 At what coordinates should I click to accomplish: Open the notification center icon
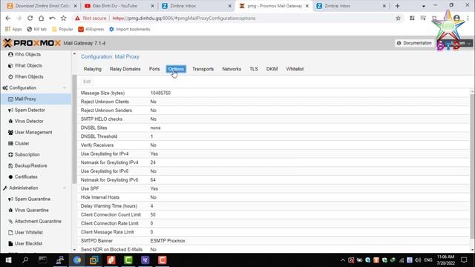pyautogui.click(x=464, y=260)
